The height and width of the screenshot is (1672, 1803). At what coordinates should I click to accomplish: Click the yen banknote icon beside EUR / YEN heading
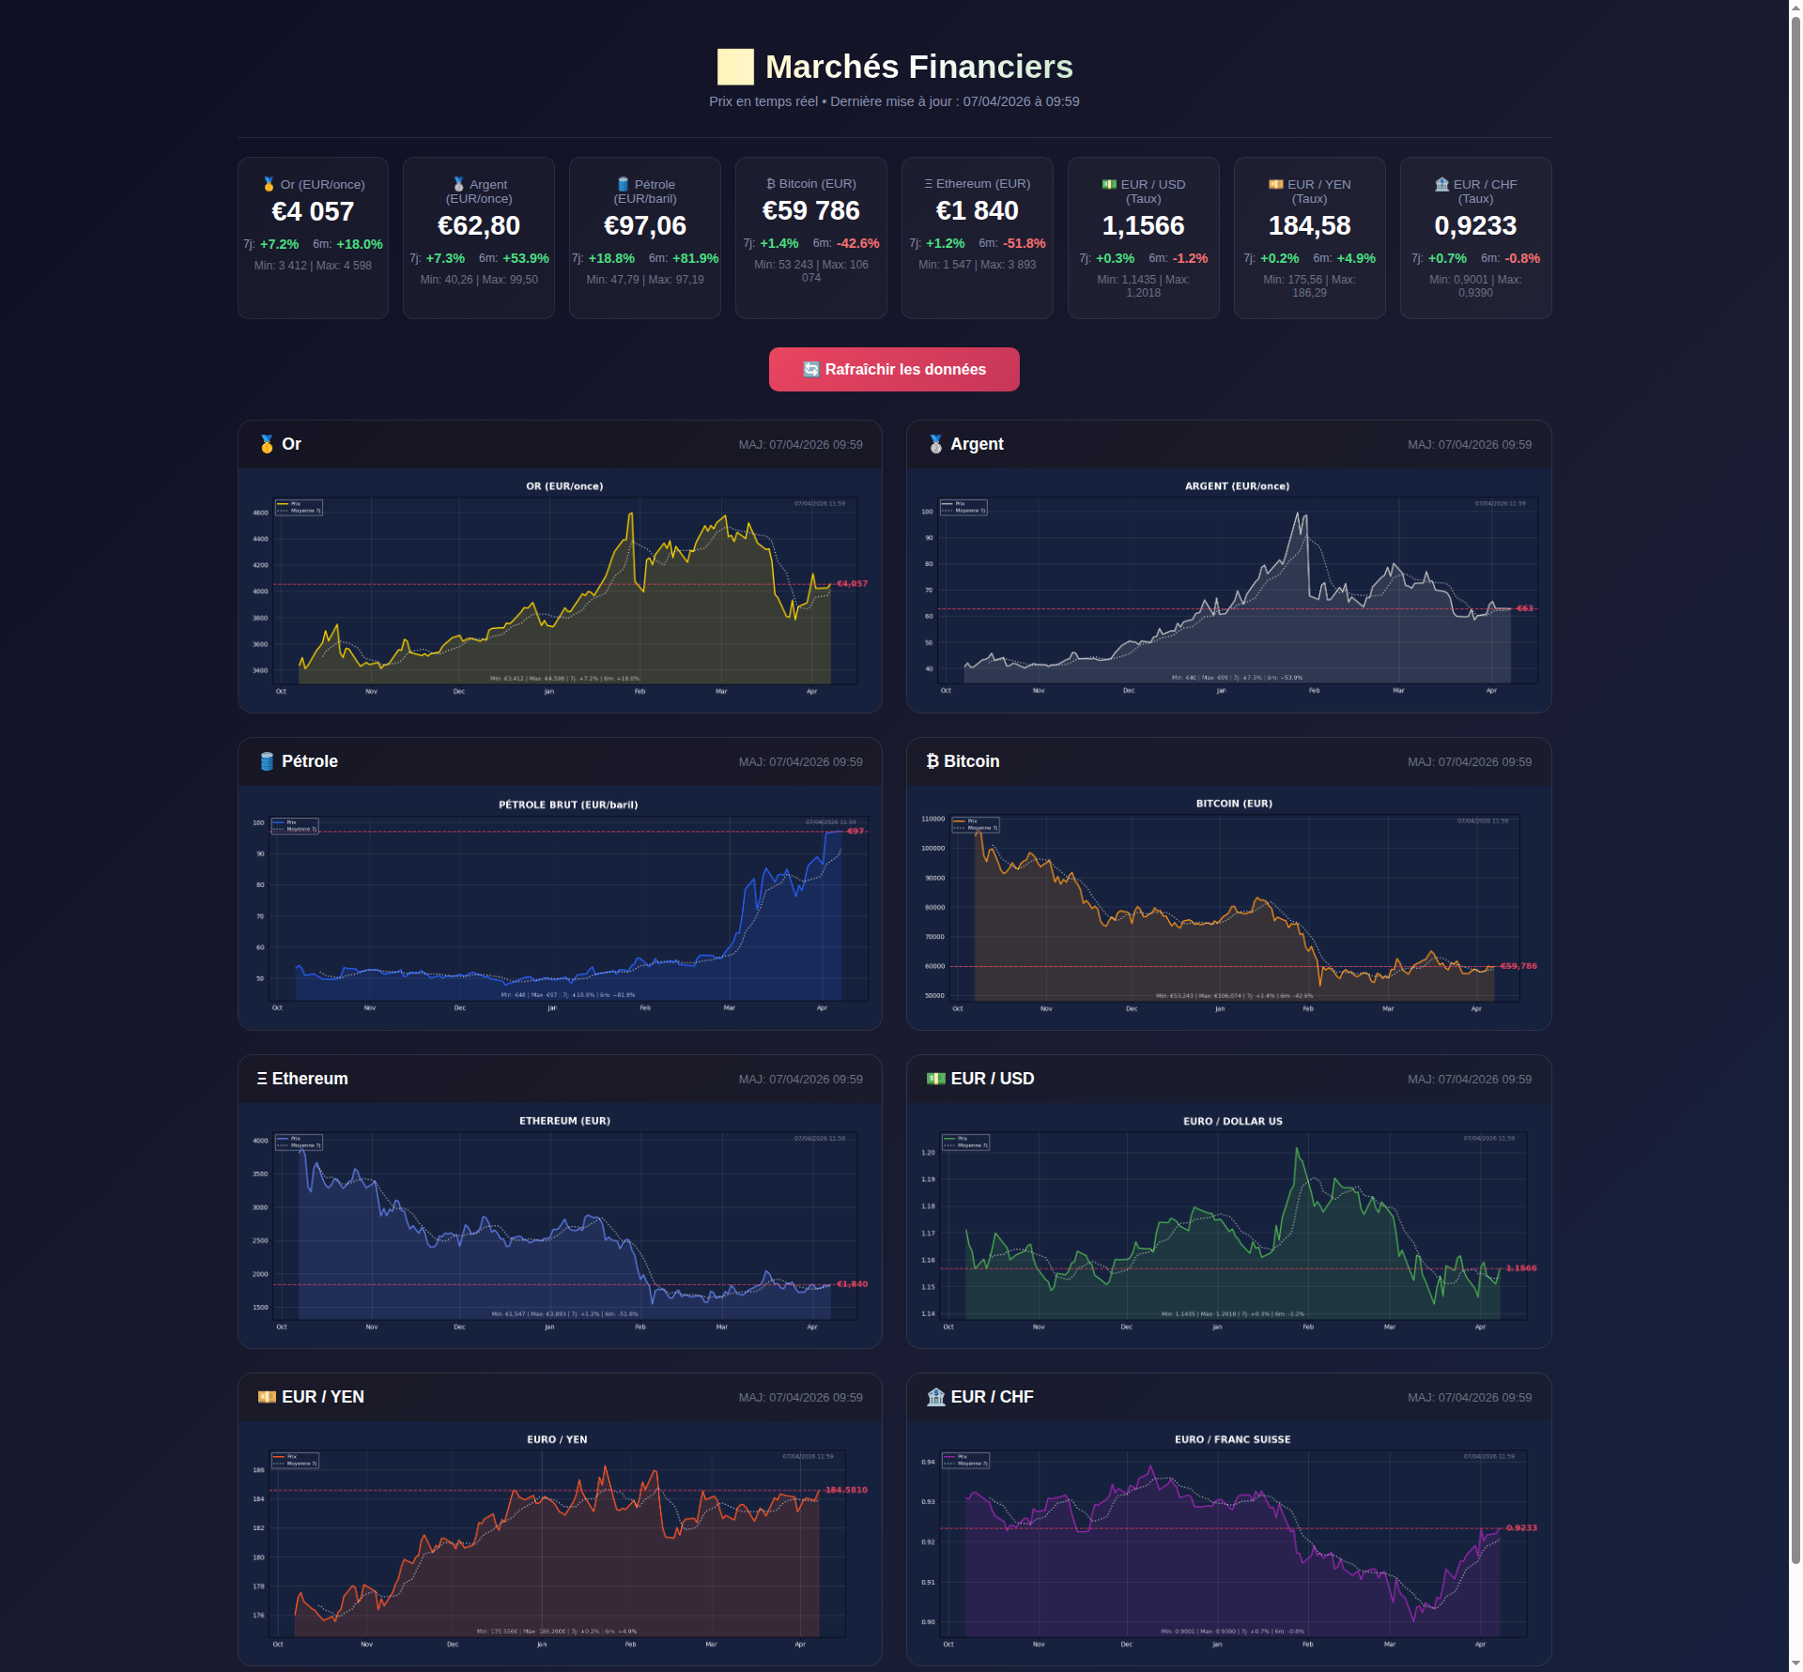[x=267, y=1397]
